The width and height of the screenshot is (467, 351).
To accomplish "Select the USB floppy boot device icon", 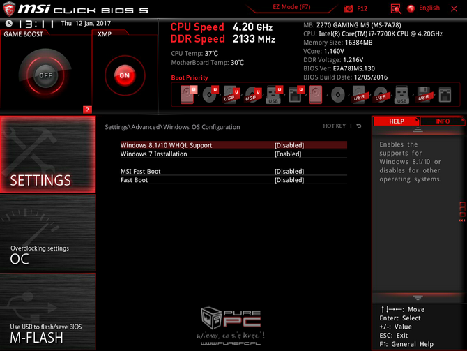I will pyautogui.click(x=424, y=94).
